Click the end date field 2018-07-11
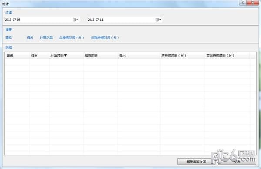The image size is (261, 169). (125, 20)
